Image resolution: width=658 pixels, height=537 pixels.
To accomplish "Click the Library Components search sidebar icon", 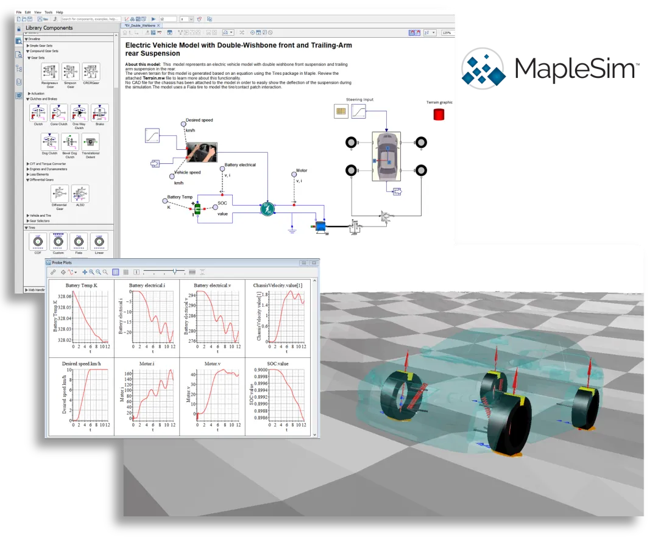I will tap(19, 41).
